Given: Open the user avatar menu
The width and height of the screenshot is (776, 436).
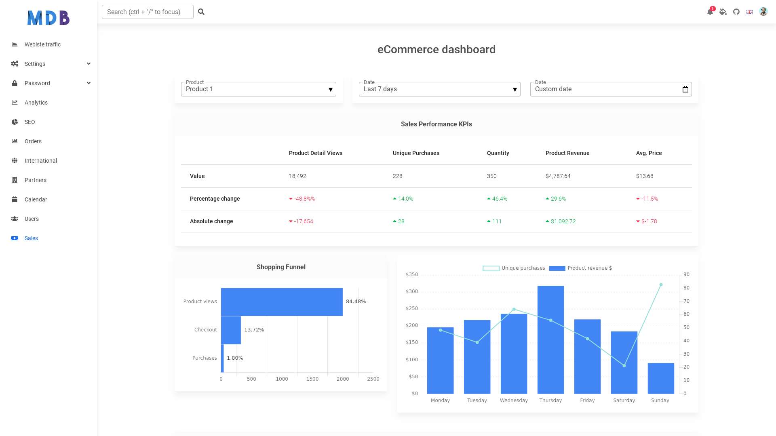Looking at the screenshot, I should 763,12.
